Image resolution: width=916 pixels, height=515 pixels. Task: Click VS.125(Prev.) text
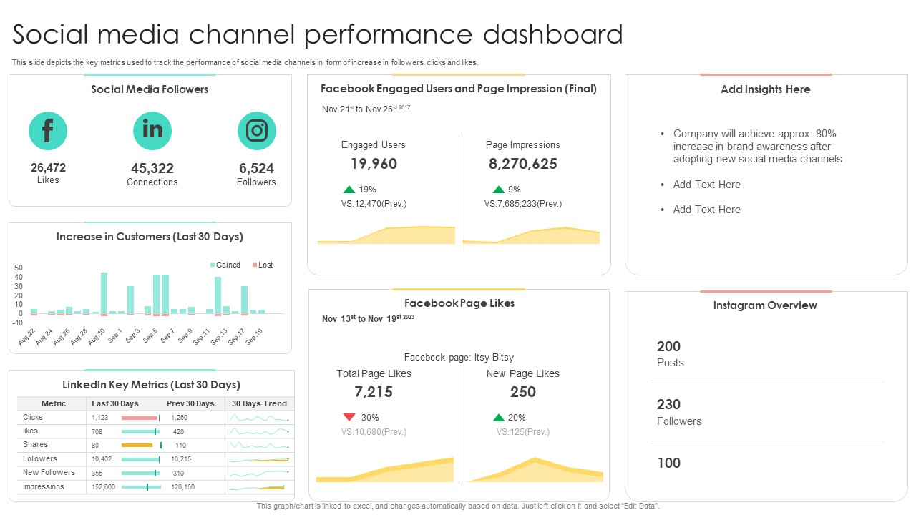pyautogui.click(x=523, y=432)
